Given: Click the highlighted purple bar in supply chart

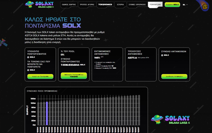Looking at the screenshot, I should pos(47,113).
